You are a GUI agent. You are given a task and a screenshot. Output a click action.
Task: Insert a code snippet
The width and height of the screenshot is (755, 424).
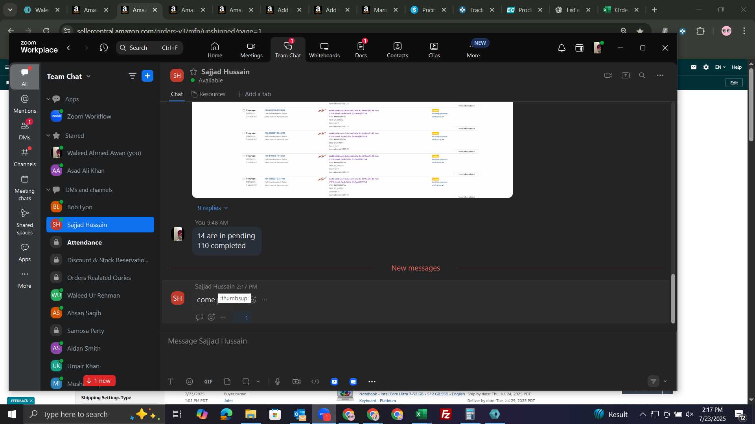click(x=315, y=382)
